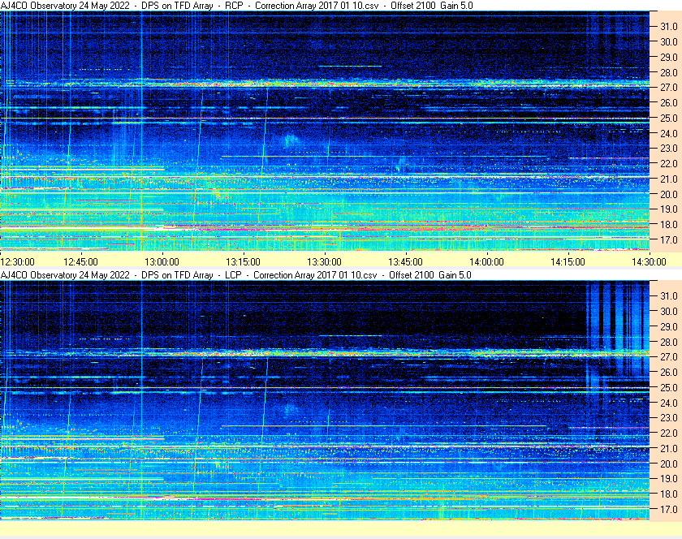
Task: Click the 13:45:00 time axis label
Action: point(405,262)
